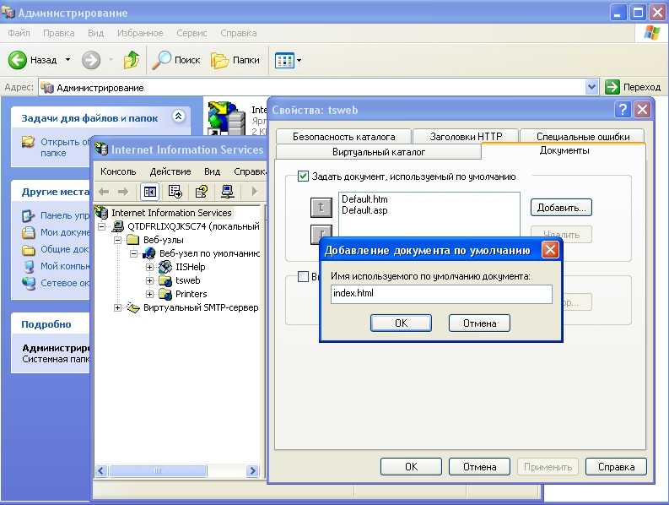Open the Файл menu in Администрирование window
Image resolution: width=669 pixels, height=505 pixels.
point(19,33)
